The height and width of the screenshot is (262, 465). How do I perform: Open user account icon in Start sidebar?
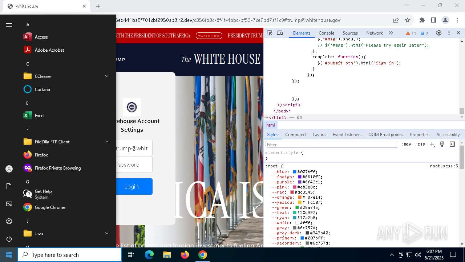[9, 169]
